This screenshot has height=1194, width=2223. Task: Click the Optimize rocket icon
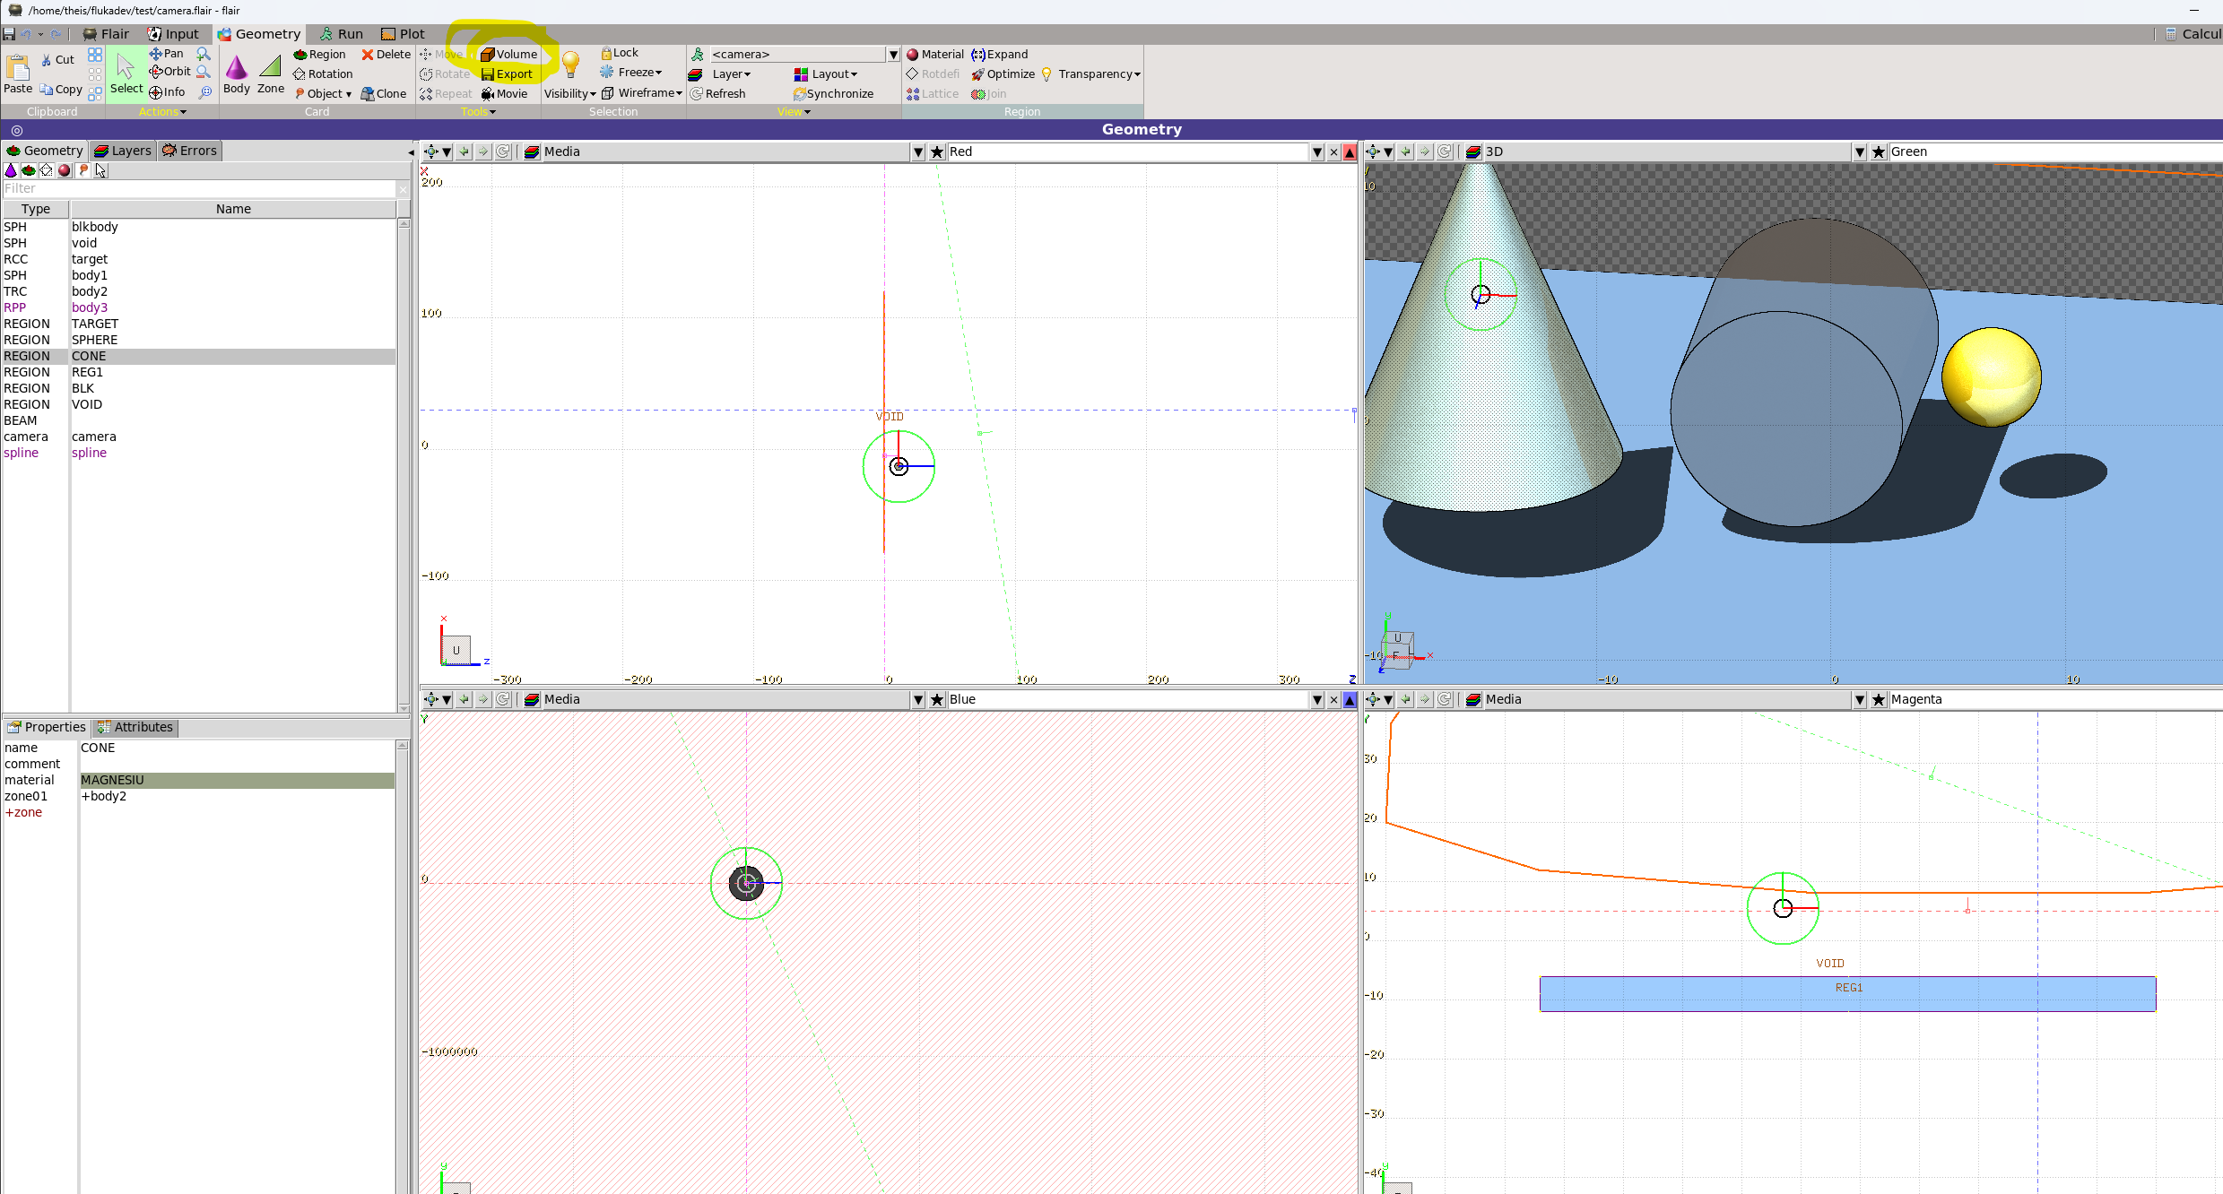pyautogui.click(x=977, y=74)
